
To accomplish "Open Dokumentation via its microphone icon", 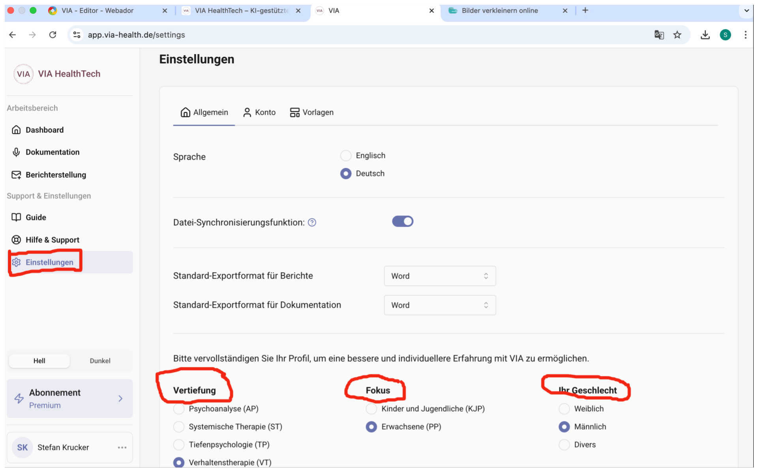I will (x=16, y=152).
